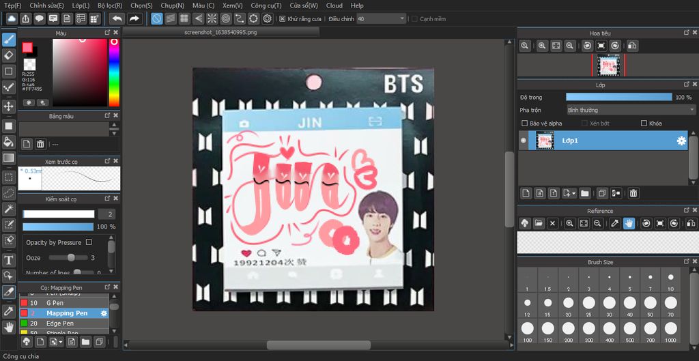Pop out the Màu panel
The height and width of the screenshot is (361, 699).
(x=107, y=33)
